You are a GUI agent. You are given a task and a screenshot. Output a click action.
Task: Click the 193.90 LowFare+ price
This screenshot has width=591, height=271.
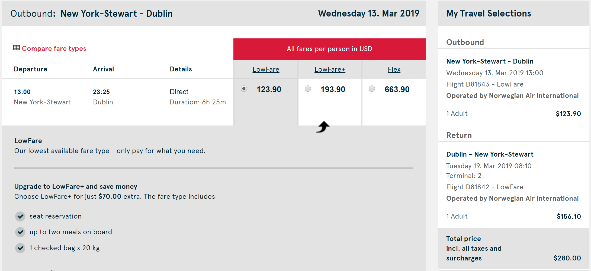(x=333, y=90)
